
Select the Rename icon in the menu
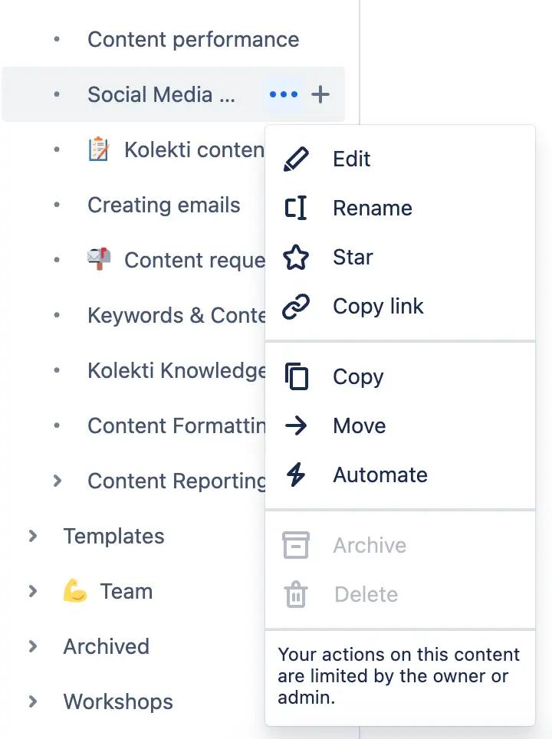297,208
